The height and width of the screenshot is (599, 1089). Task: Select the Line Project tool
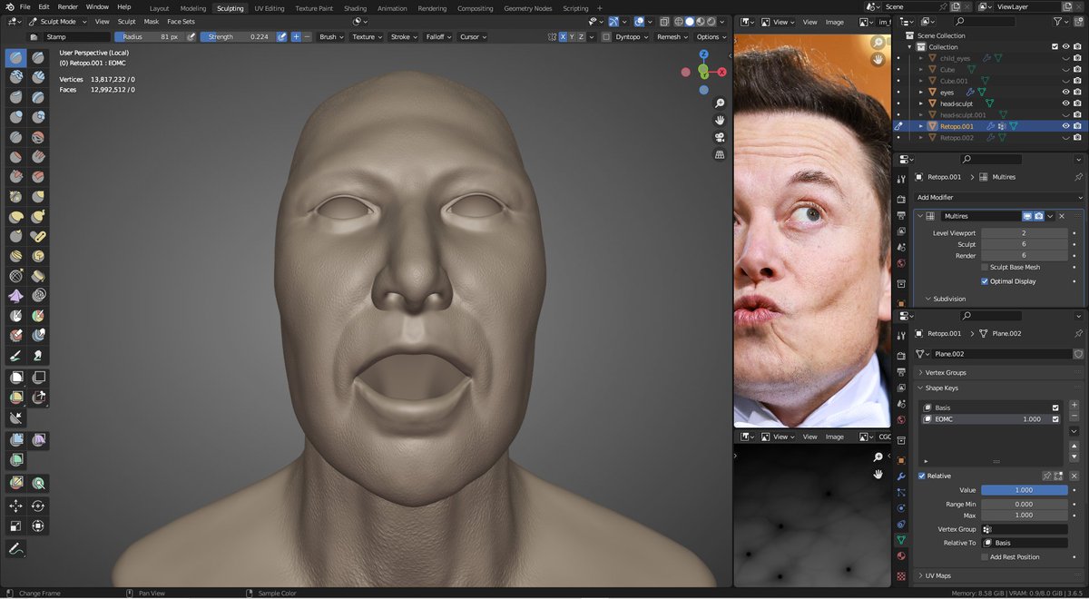pos(16,417)
